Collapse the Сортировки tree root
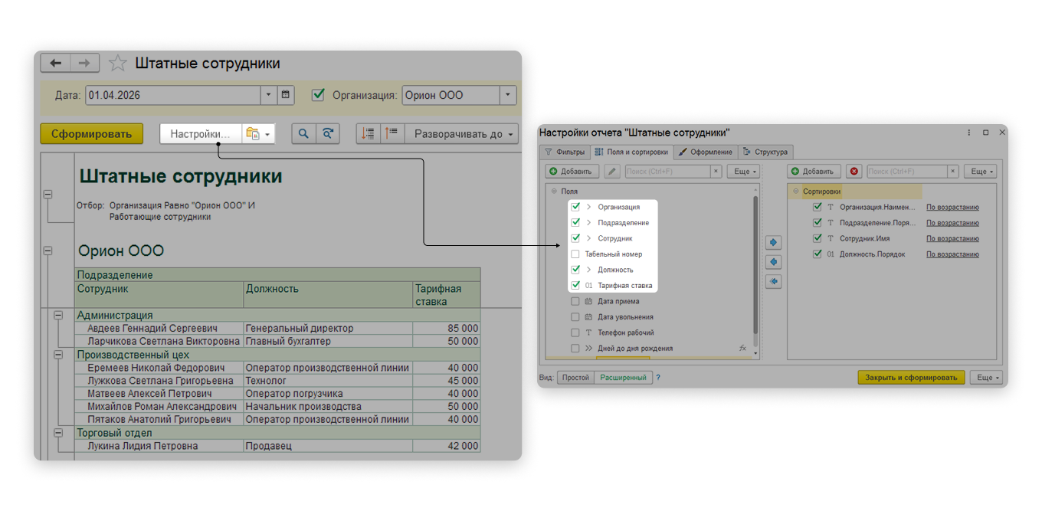Image resolution: width=1042 pixels, height=511 pixels. click(796, 192)
